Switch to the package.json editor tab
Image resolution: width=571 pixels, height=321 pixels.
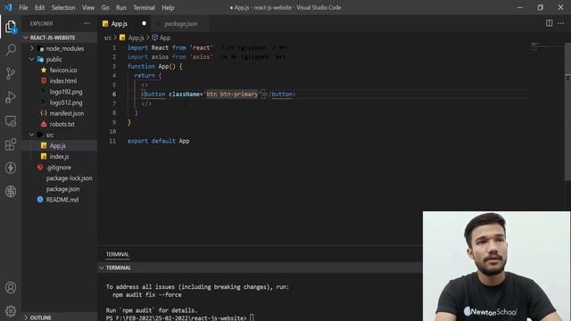coord(180,24)
